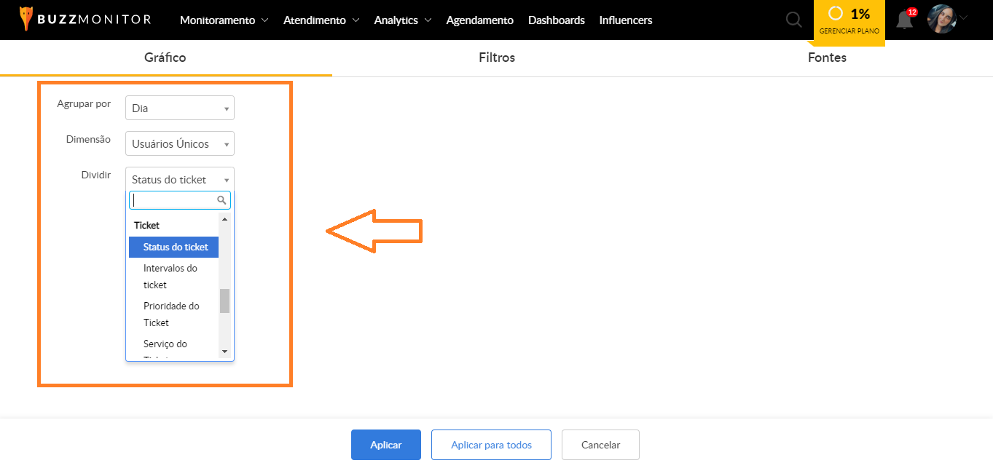
Task: Expand the Agrupar por dropdown
Action: [180, 108]
